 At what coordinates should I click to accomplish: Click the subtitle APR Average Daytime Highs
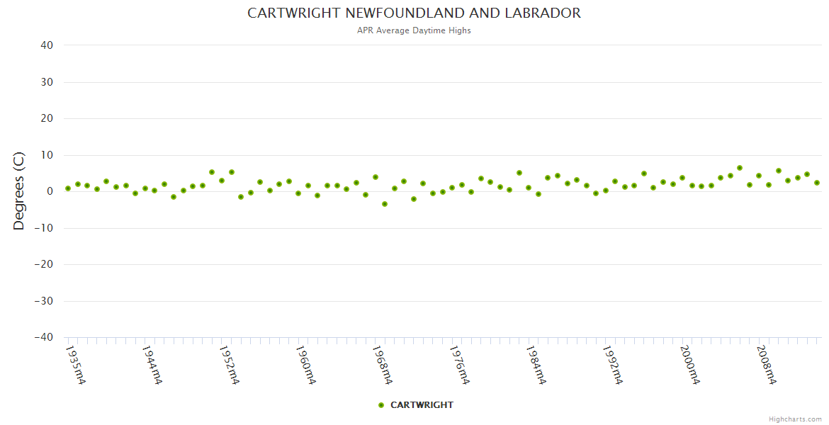(414, 30)
